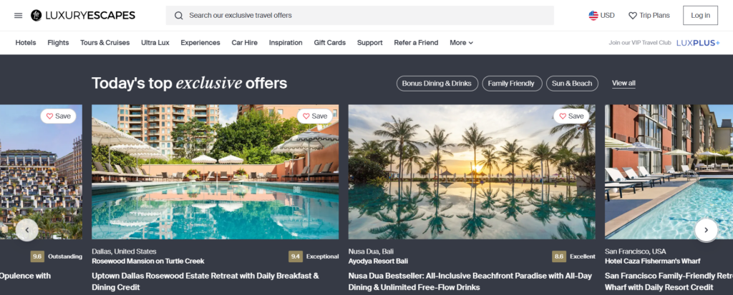Click the search travel offers field

pyautogui.click(x=360, y=16)
